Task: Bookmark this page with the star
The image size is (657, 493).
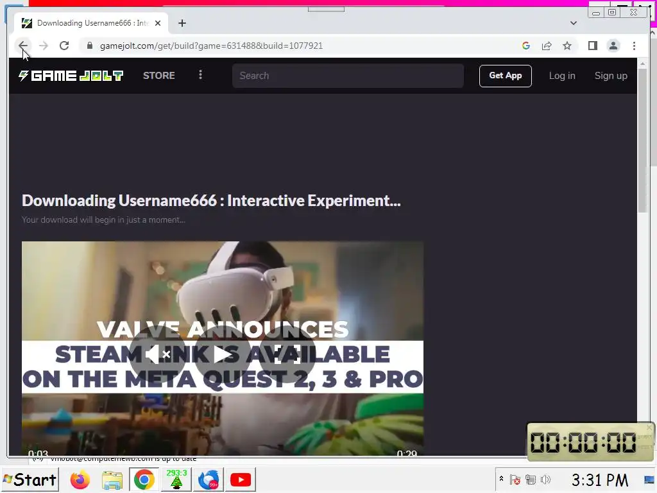Action: [567, 46]
